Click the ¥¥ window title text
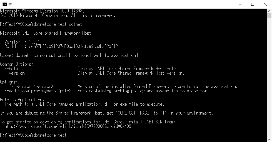This screenshot has height=142, width=272. [10, 4]
